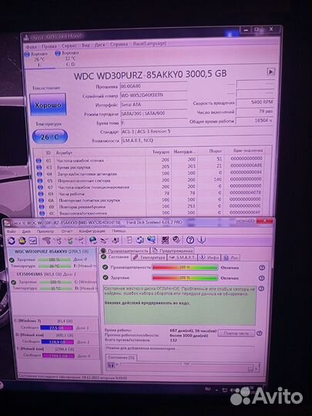The height and width of the screenshot is (416, 312).
Task: Click the dark screen graph toolbar icon
Action: [166, 240]
